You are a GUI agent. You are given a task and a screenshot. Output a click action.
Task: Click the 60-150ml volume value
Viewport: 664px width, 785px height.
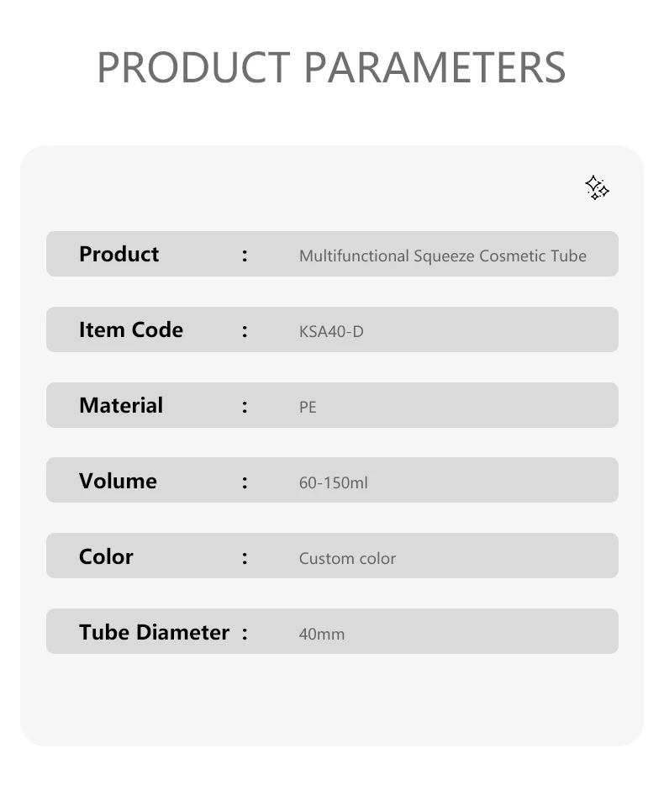point(333,482)
